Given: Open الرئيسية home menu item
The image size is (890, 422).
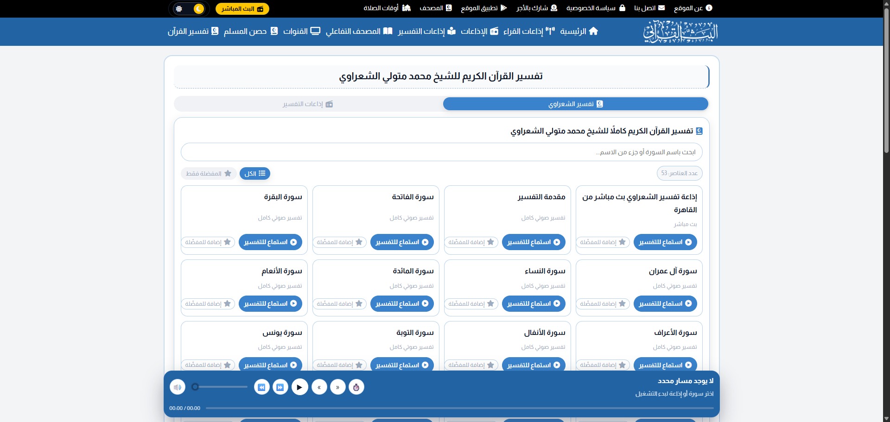Looking at the screenshot, I should coord(579,31).
